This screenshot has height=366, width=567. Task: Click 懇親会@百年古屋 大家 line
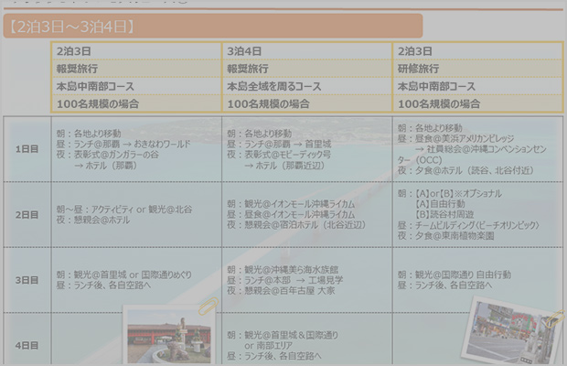point(281,291)
